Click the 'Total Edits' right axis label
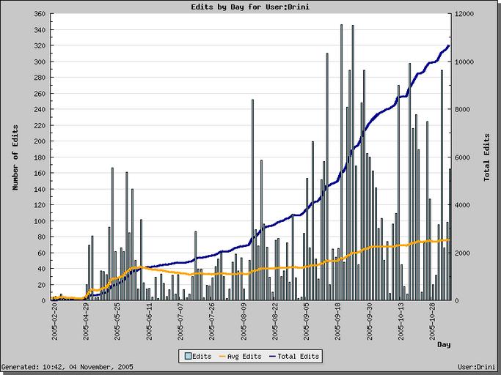The height and width of the screenshot is (375, 501). click(x=486, y=157)
